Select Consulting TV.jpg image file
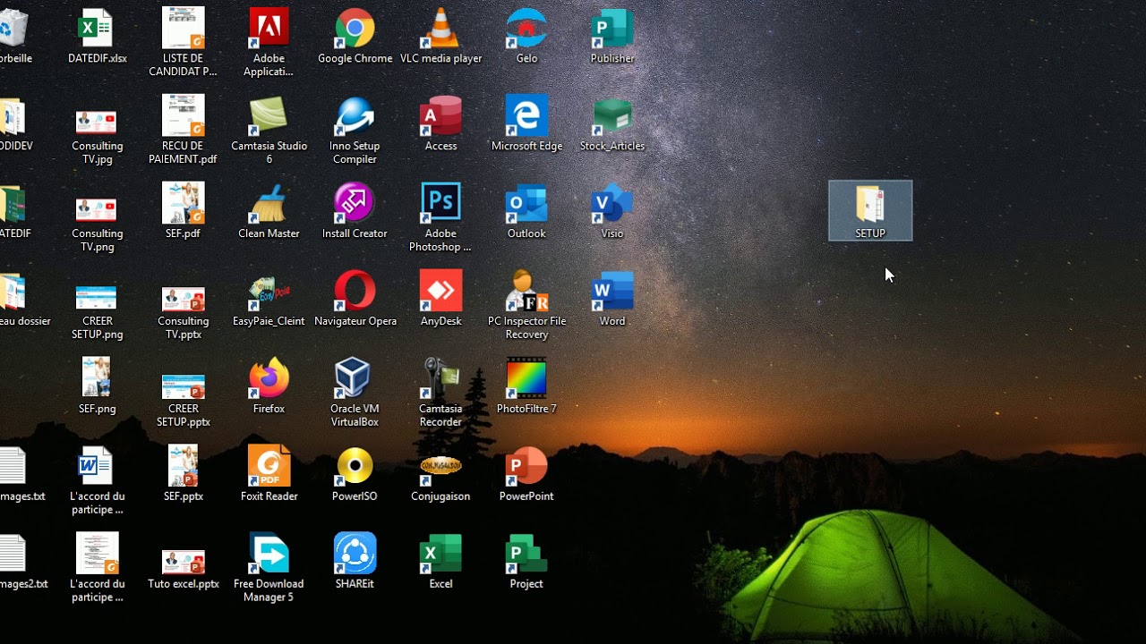This screenshot has height=644, width=1146. coord(97,122)
